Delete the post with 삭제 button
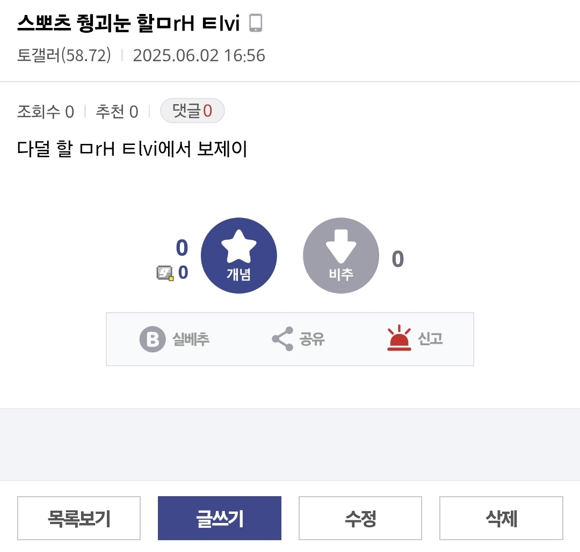580x552 pixels. click(x=501, y=518)
